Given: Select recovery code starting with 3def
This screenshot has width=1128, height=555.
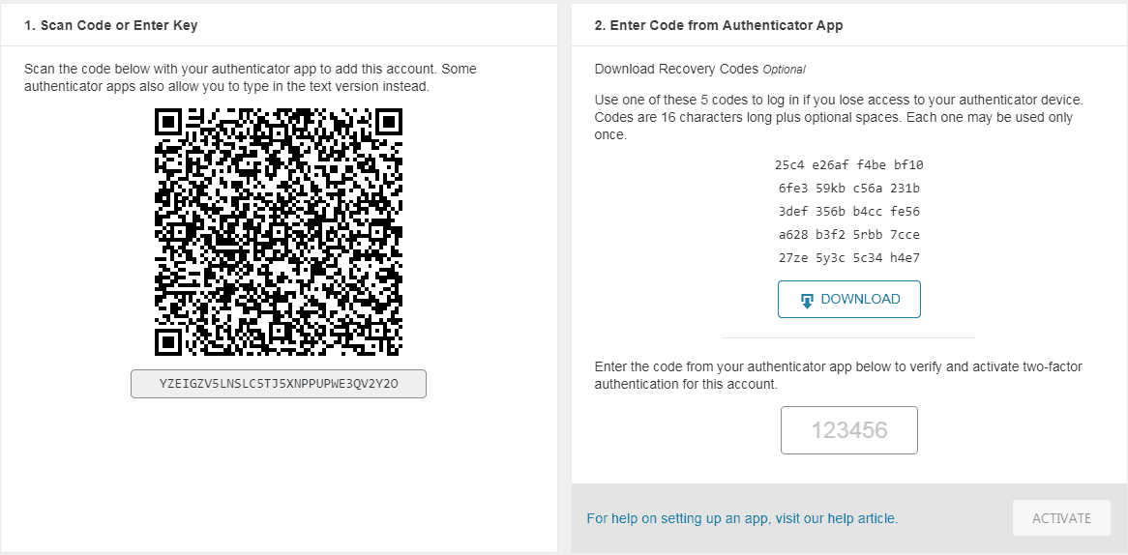Looking at the screenshot, I should point(849,211).
